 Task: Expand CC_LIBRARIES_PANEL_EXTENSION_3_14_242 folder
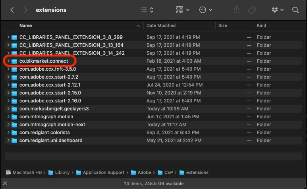pos(8,53)
